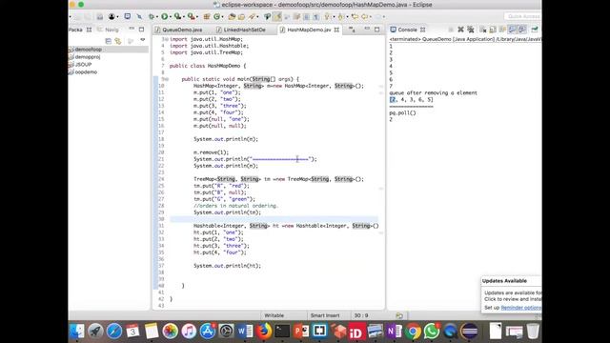Click the Clear Console icon

point(483,30)
